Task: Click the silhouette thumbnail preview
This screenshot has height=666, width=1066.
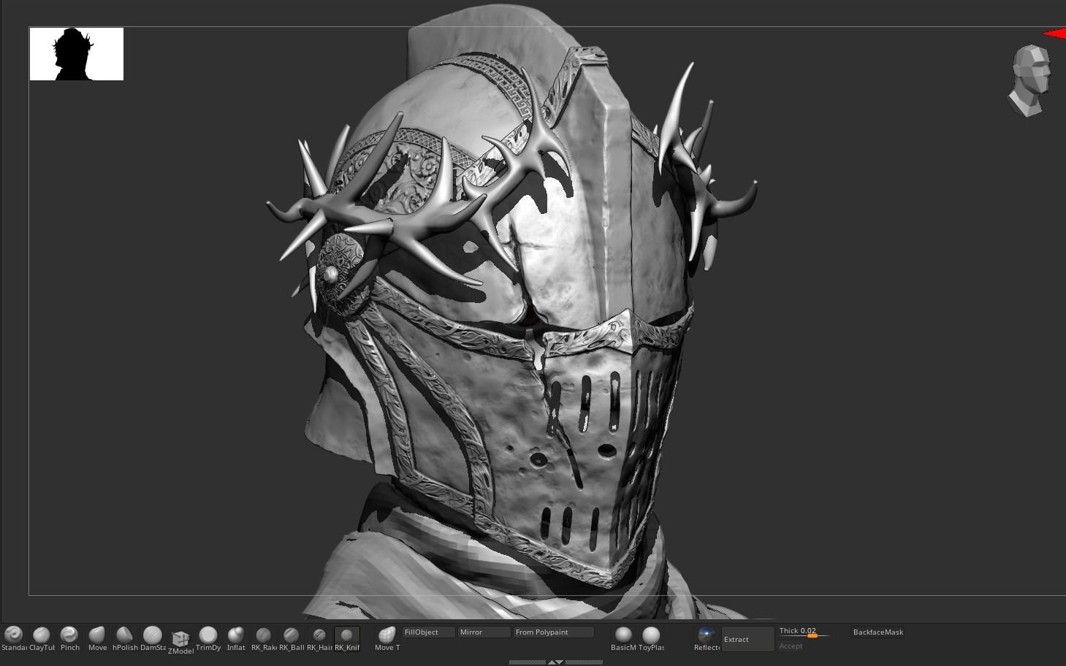Action: 77,54
